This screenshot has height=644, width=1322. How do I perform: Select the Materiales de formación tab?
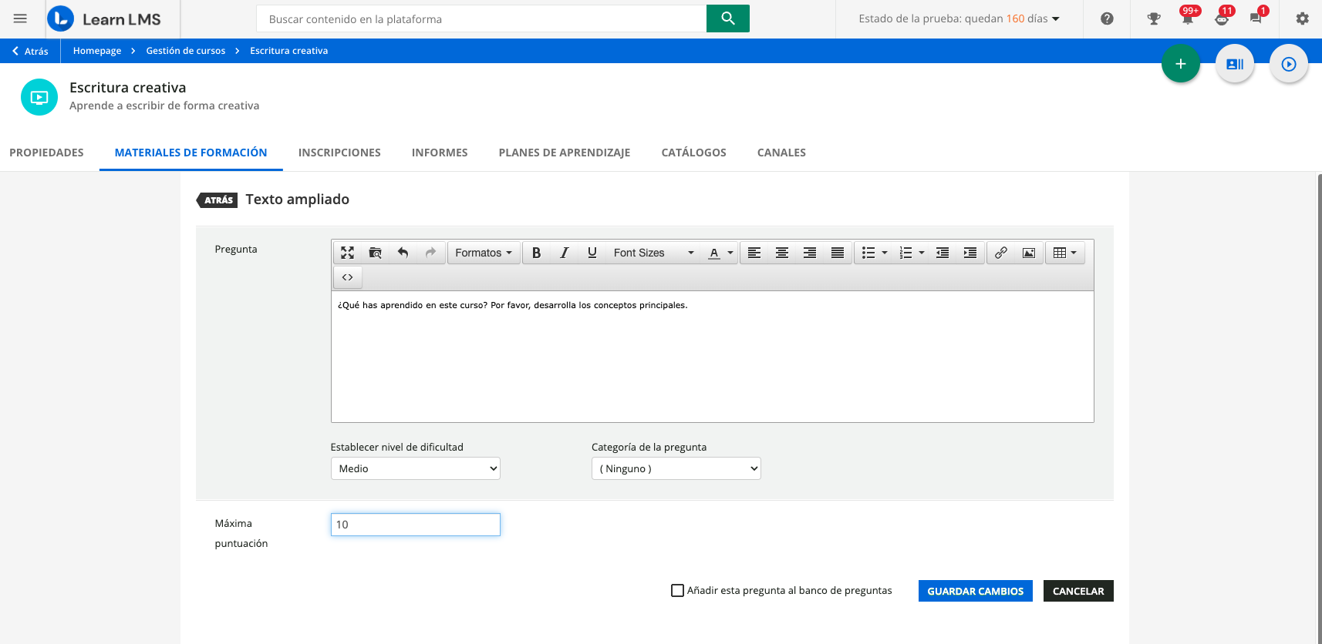(x=191, y=153)
